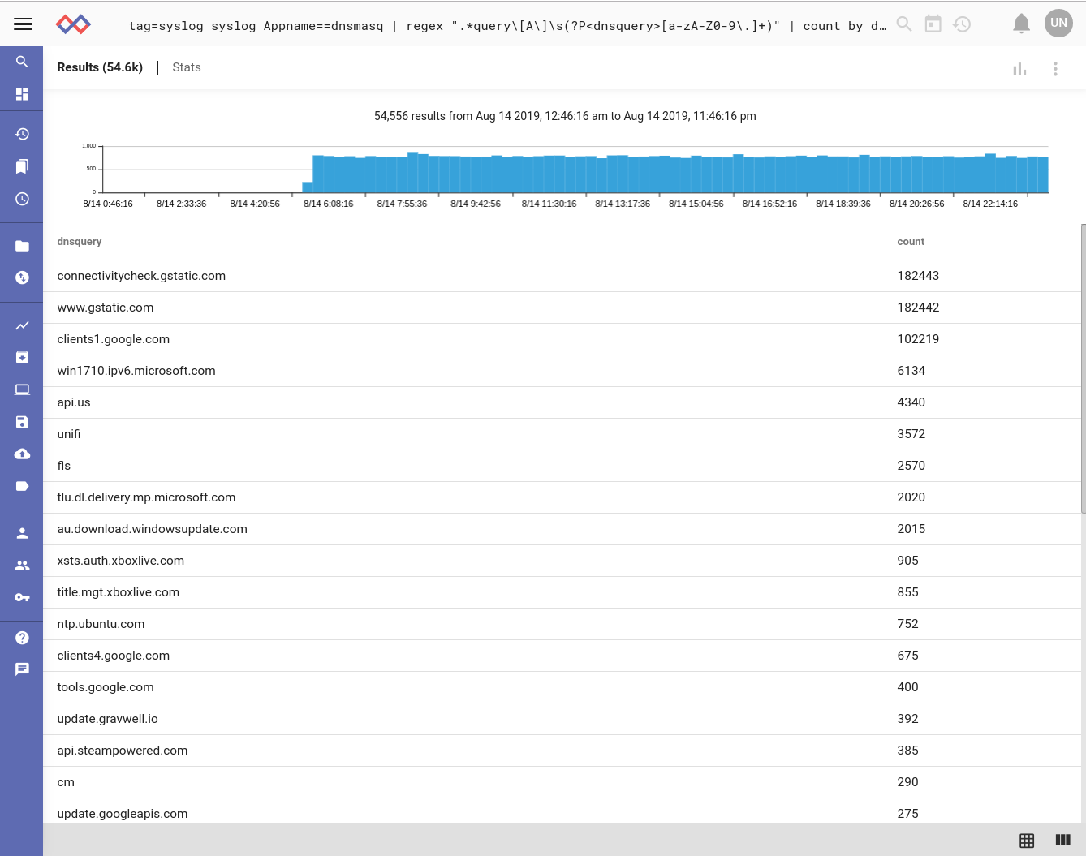Open the chart options bar chart icon
The width and height of the screenshot is (1086, 856).
click(x=1019, y=69)
